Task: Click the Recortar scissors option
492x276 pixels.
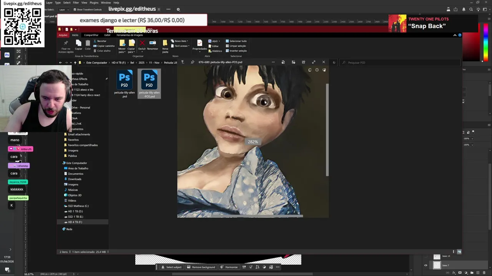Action: click(x=100, y=41)
